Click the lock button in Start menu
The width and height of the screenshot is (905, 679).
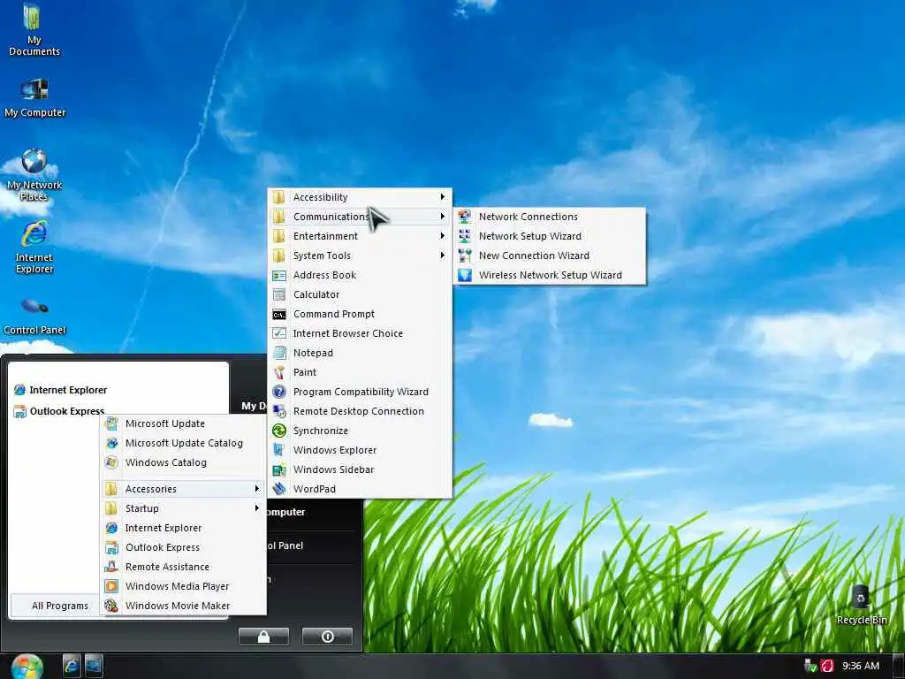pyautogui.click(x=263, y=637)
